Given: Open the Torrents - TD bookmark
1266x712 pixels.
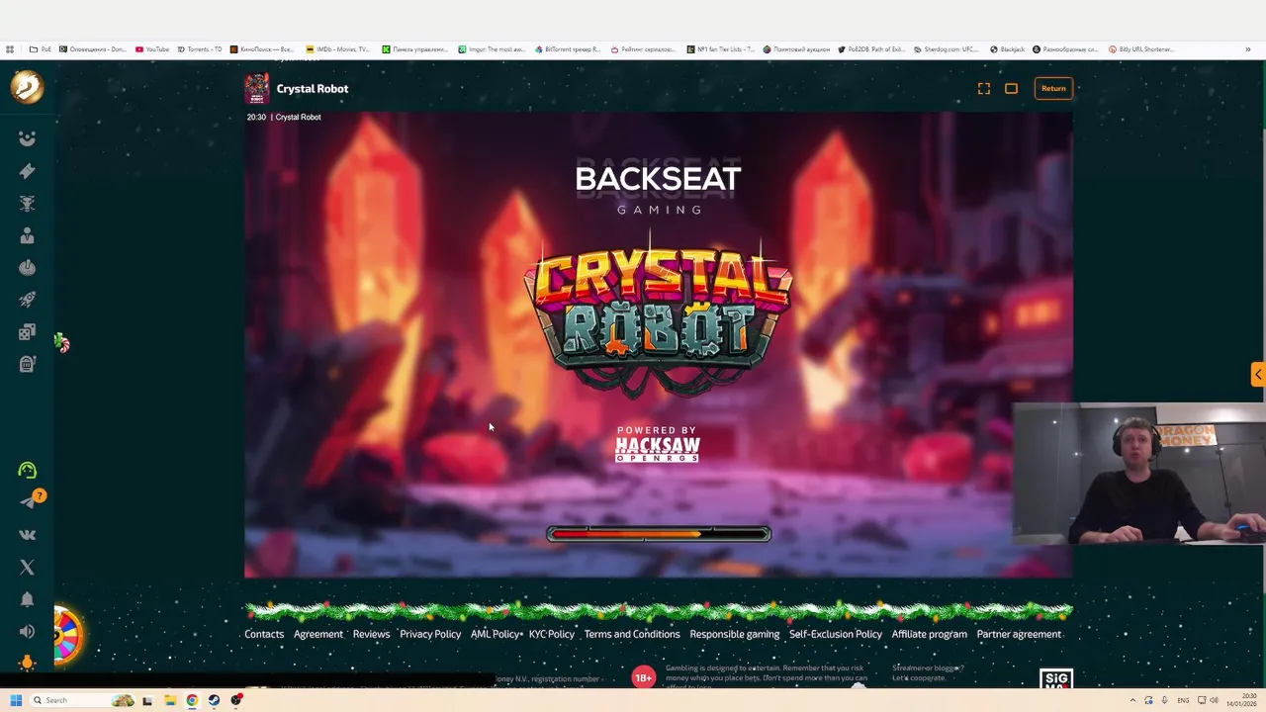Looking at the screenshot, I should 200,49.
